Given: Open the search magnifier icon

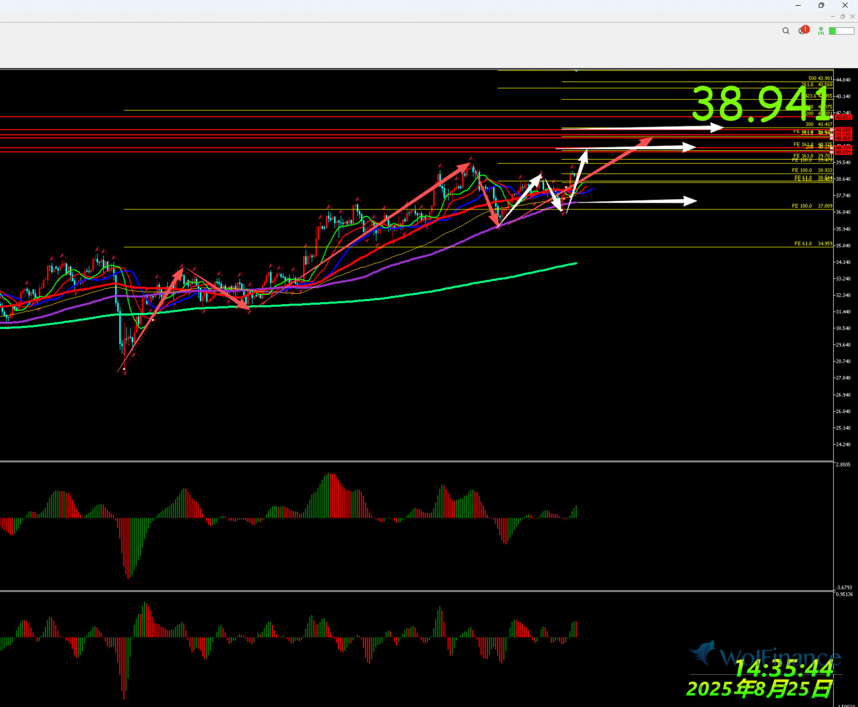Looking at the screenshot, I should [786, 31].
